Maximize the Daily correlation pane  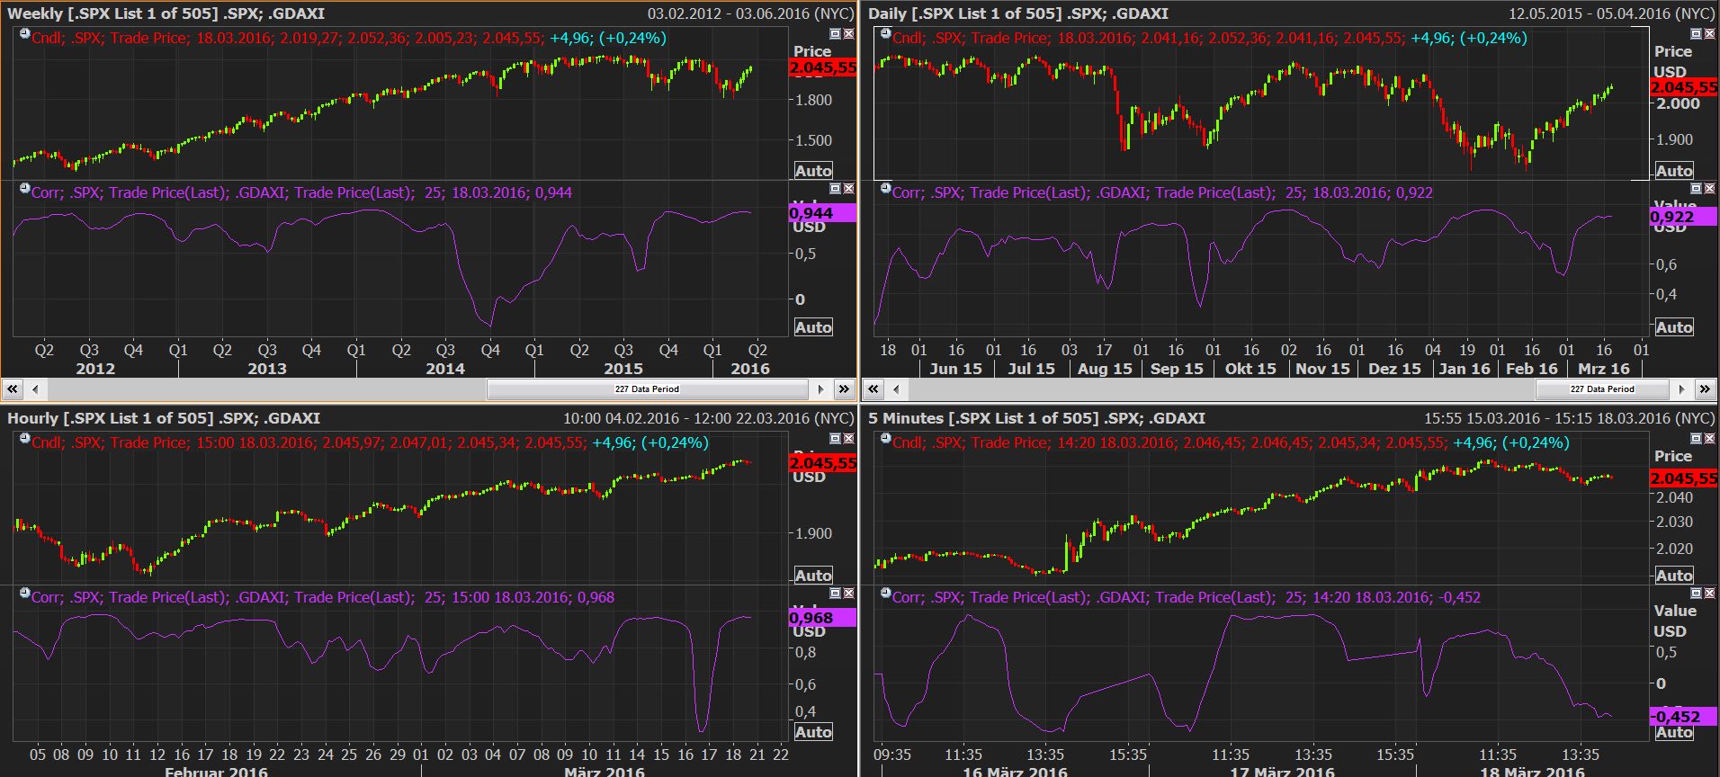point(1696,189)
